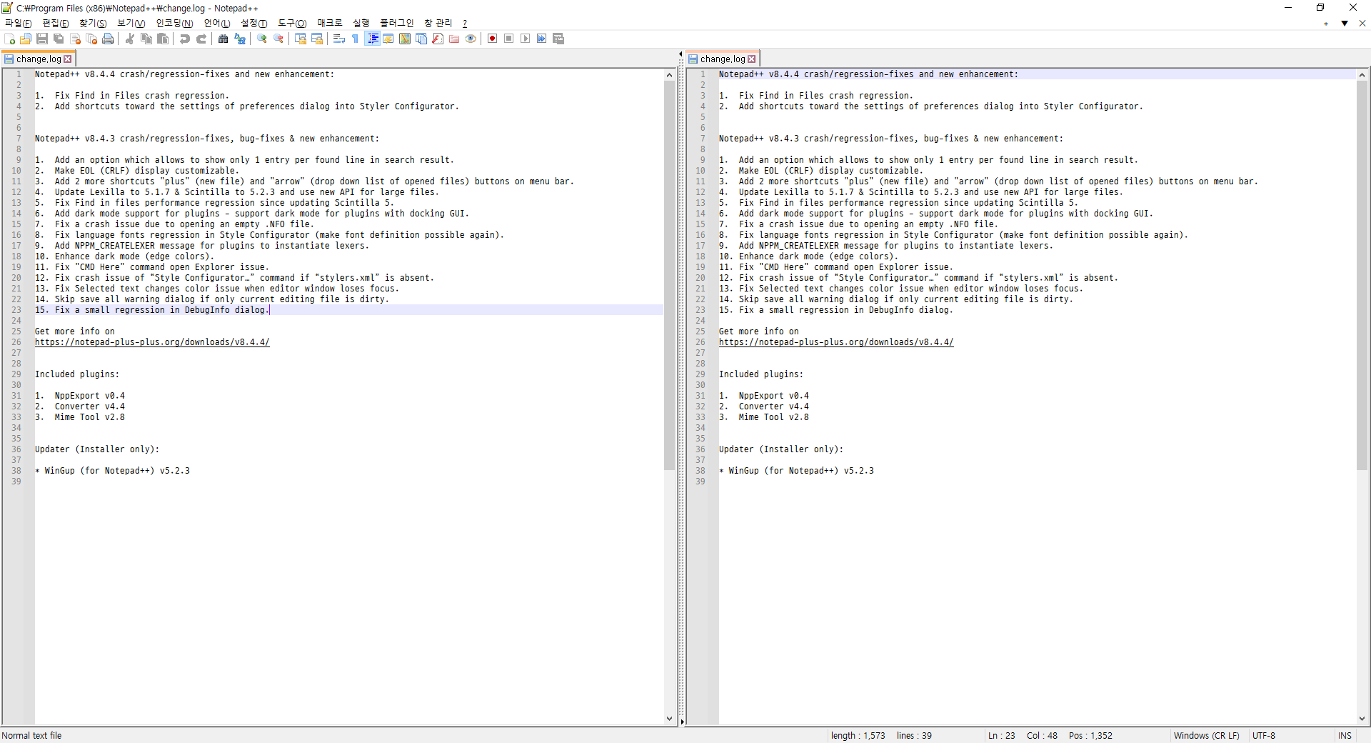This screenshot has width=1371, height=743.
Task: Toggle file monitoring eye icon
Action: 471,39
